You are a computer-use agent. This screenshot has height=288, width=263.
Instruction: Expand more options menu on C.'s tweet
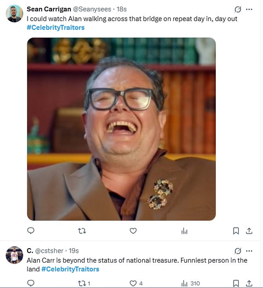[249, 251]
